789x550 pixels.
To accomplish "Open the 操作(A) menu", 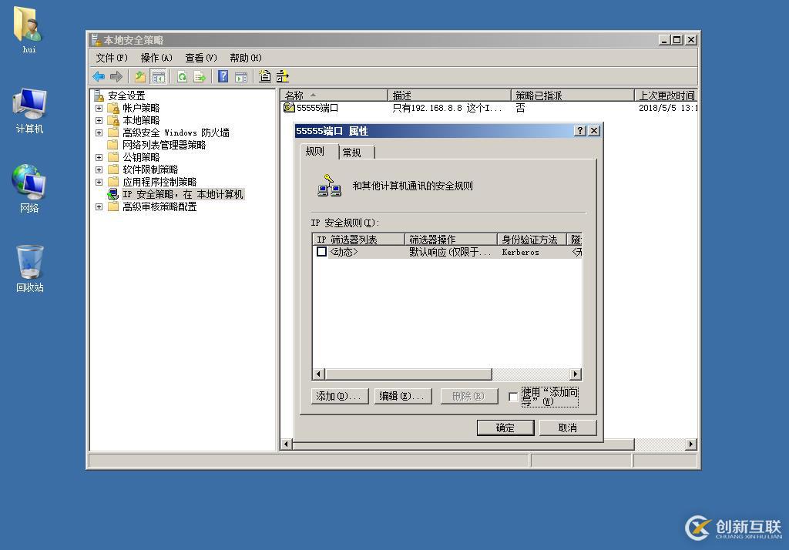I will pos(156,58).
